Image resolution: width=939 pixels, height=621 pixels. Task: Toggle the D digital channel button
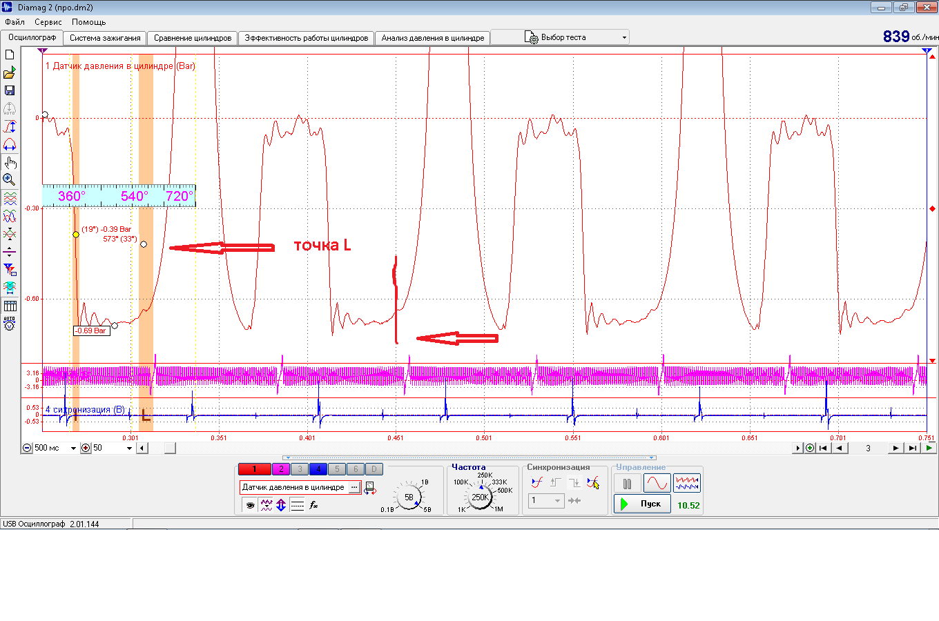tap(374, 469)
